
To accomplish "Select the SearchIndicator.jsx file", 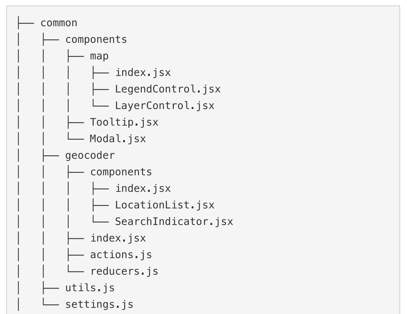I will pyautogui.click(x=174, y=222).
